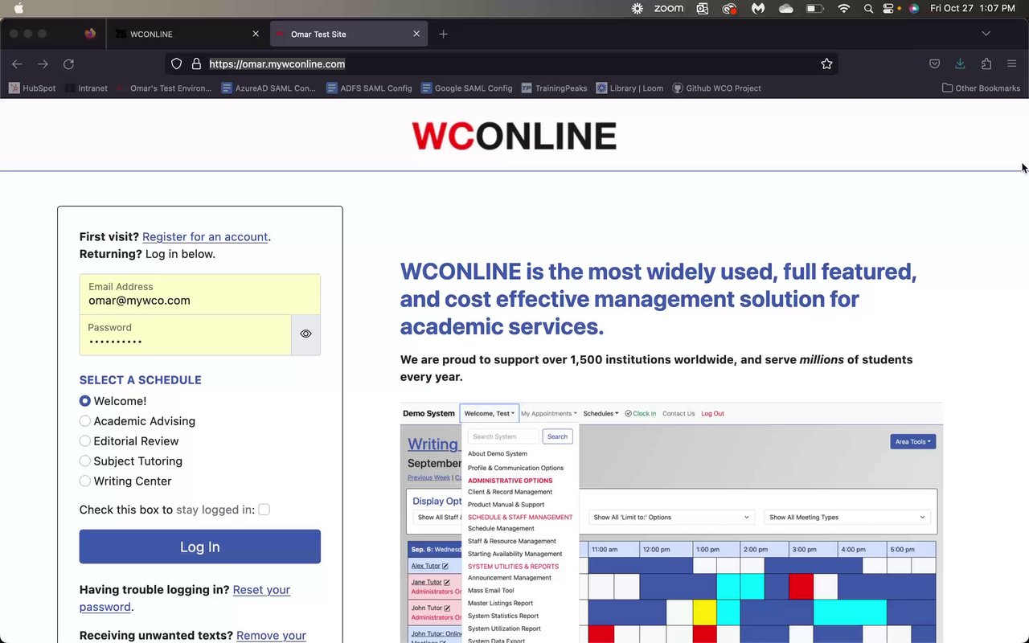Open the Intranet bookmark
Viewport: 1029px width, 643px height.
87,88
